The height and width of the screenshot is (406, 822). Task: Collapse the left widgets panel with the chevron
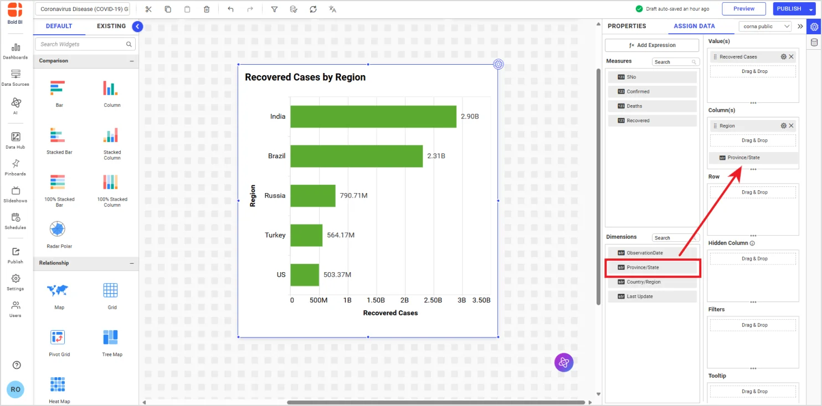click(x=137, y=26)
